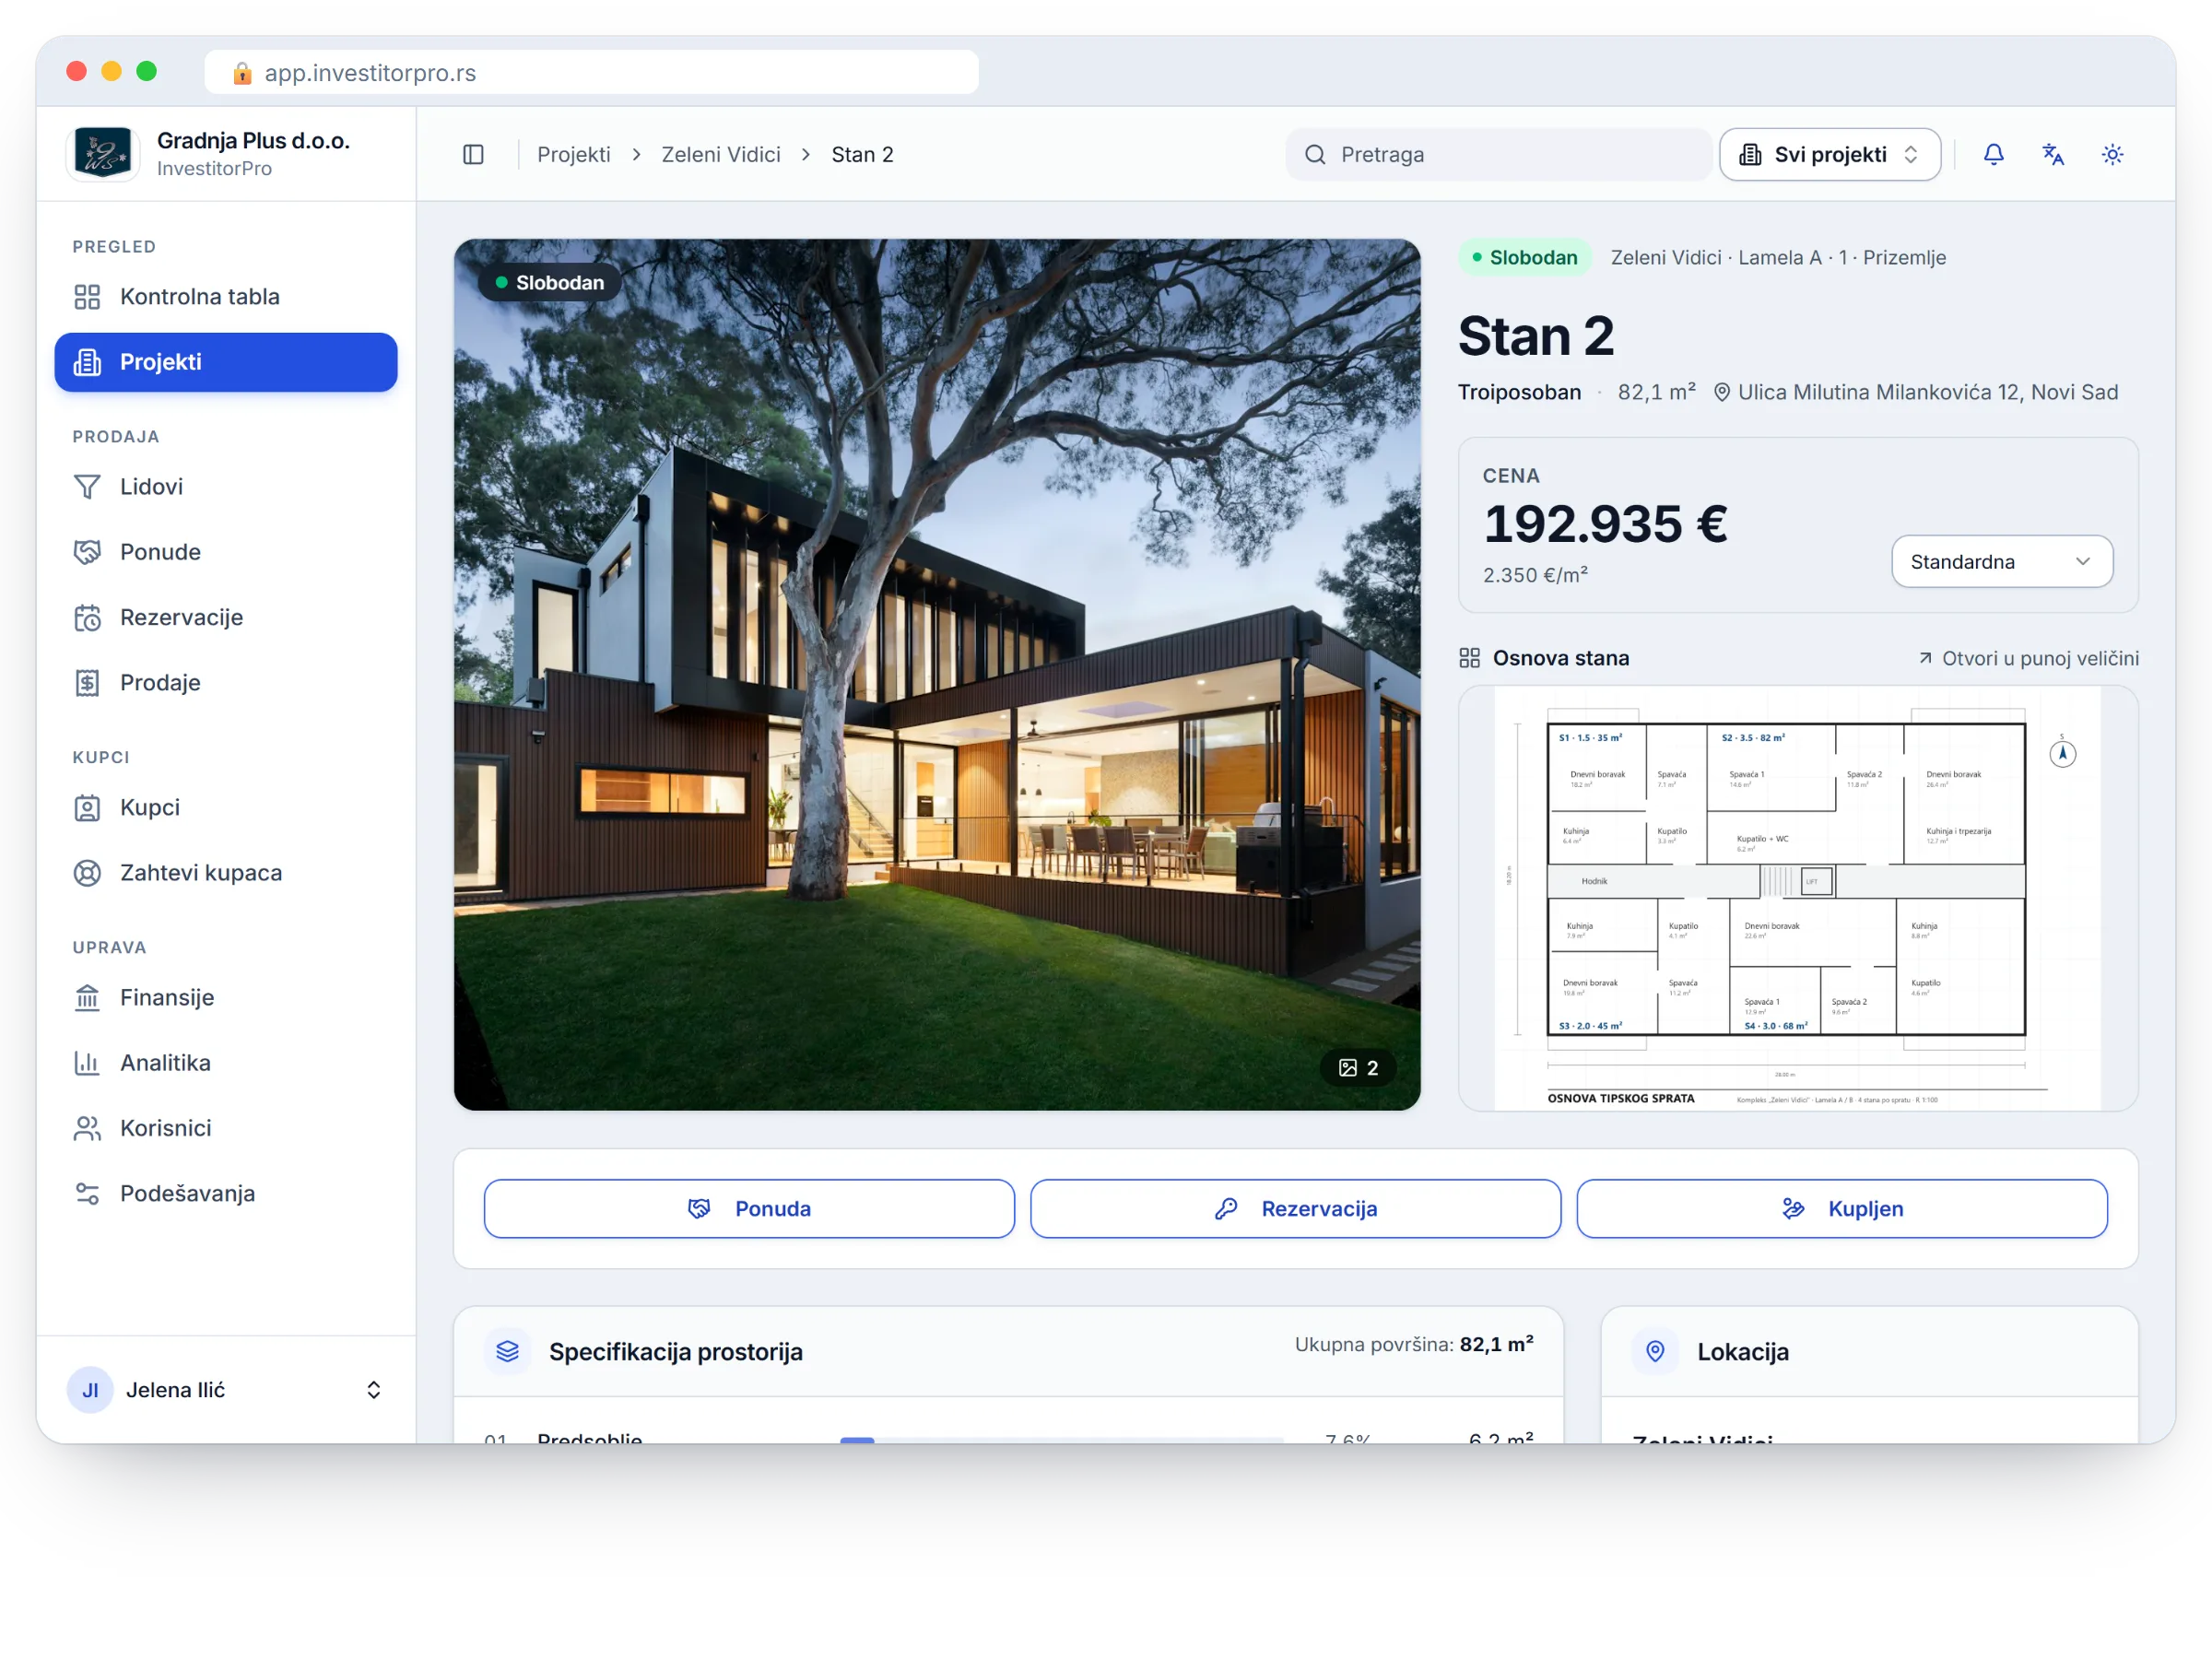Image resolution: width=2212 pixels, height=1659 pixels.
Task: Select Projekti in sidebar
Action: pyautogui.click(x=226, y=362)
